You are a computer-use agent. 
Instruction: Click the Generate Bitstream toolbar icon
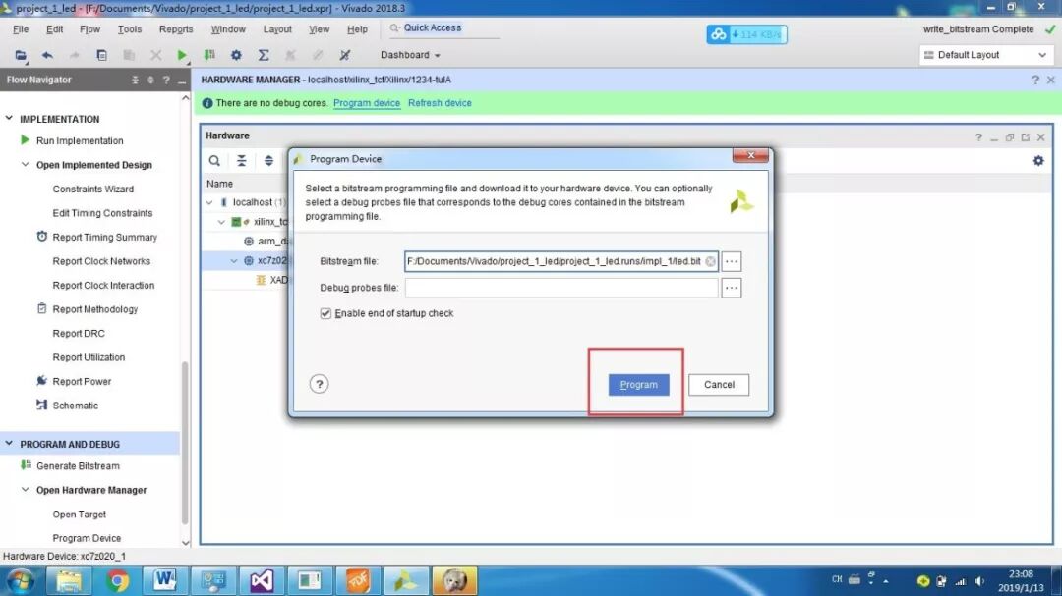click(x=209, y=55)
